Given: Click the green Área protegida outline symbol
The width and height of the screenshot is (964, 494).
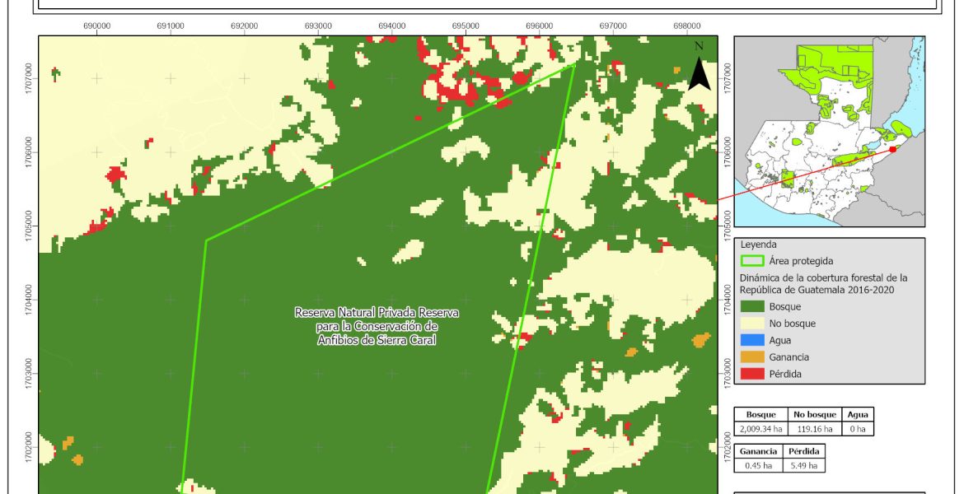Looking at the screenshot, I should [x=751, y=261].
